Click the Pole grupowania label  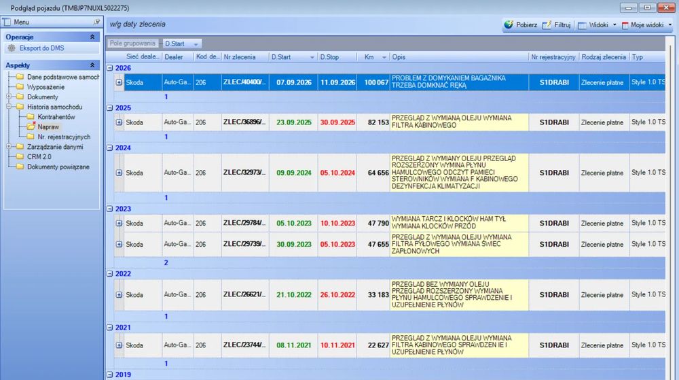tap(132, 44)
